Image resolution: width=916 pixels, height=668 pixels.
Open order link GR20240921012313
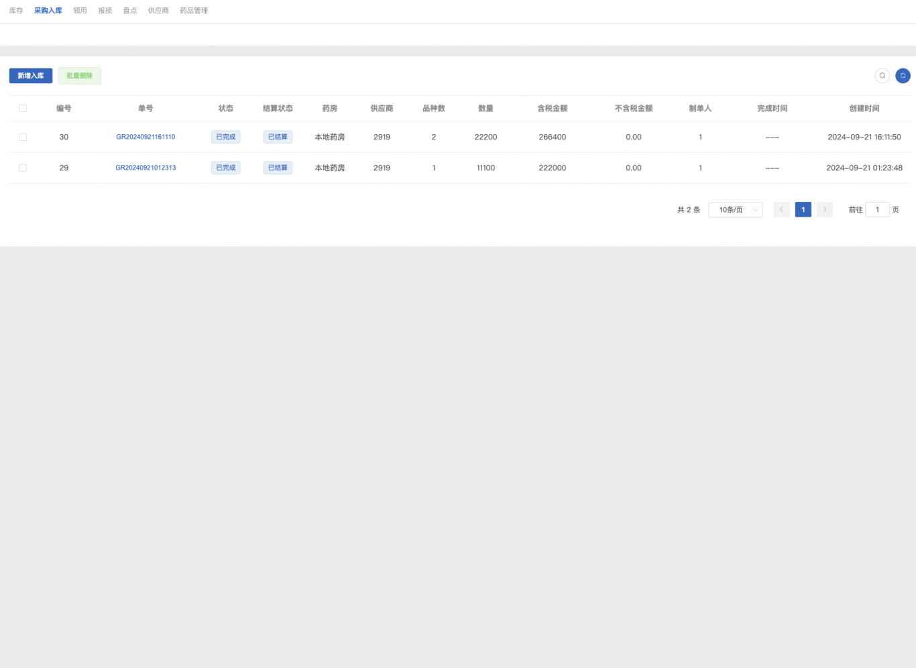(146, 168)
